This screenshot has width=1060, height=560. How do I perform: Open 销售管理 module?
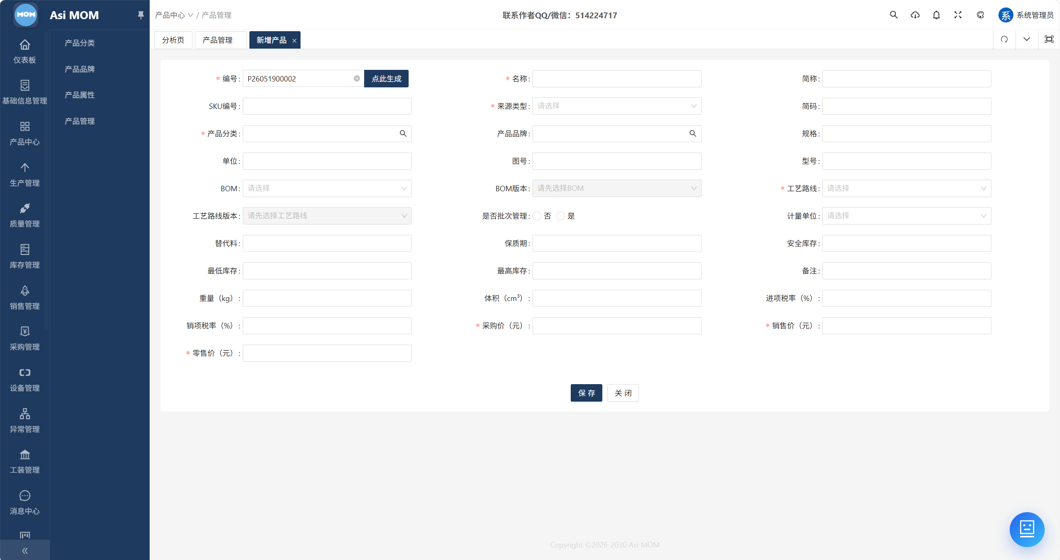pyautogui.click(x=25, y=298)
